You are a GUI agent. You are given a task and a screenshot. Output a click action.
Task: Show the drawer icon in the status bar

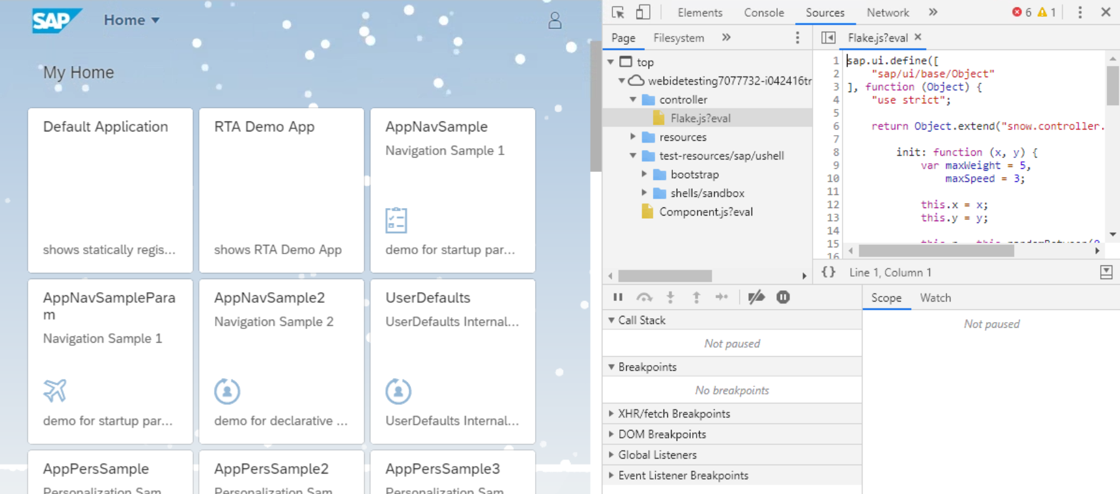(1106, 272)
